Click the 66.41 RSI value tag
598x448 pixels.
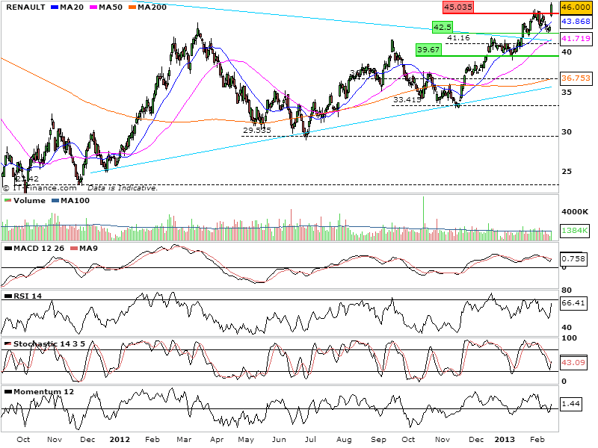[573, 303]
